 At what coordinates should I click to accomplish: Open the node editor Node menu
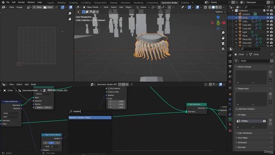coord(34,84)
